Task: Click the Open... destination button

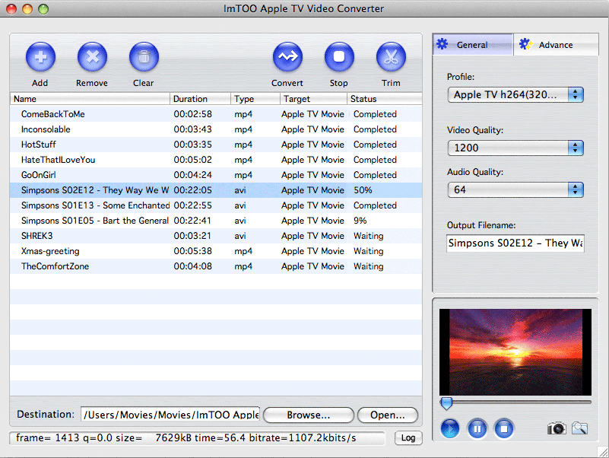Action: coord(387,415)
